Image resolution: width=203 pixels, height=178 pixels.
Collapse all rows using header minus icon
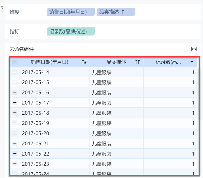pyautogui.click(x=15, y=62)
